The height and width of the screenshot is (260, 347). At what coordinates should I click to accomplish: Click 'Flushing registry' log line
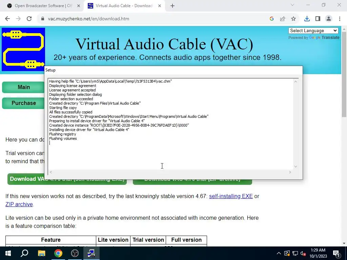tap(62, 134)
